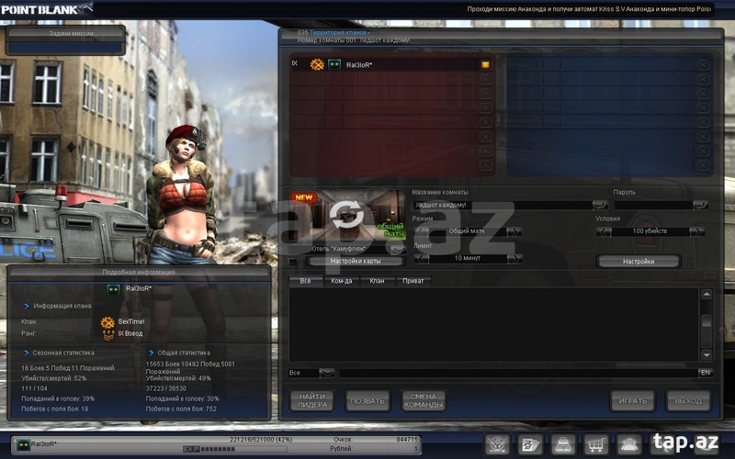Click chat scrollbar up arrow
735x459 pixels.
pyautogui.click(x=706, y=294)
